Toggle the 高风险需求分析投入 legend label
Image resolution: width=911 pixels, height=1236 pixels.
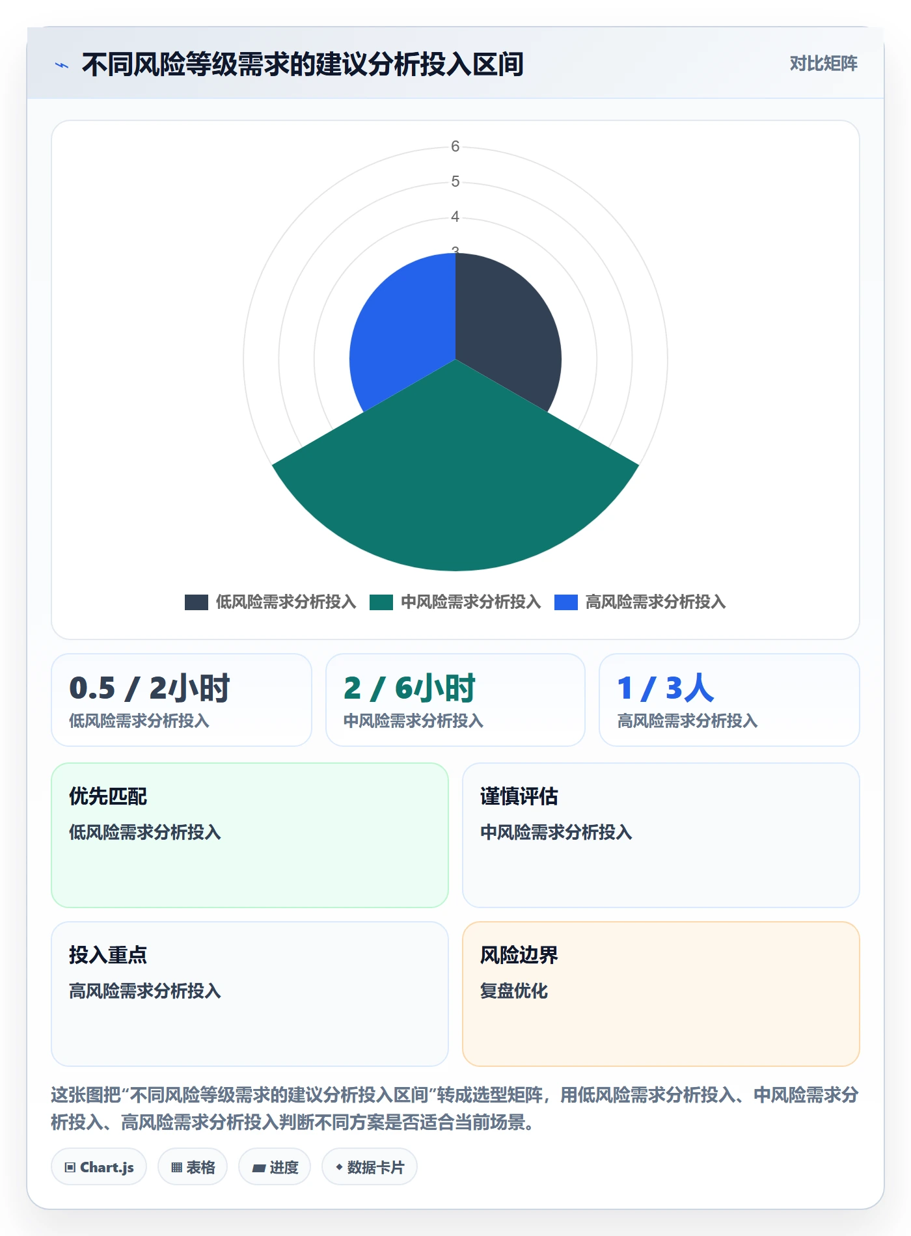point(656,602)
